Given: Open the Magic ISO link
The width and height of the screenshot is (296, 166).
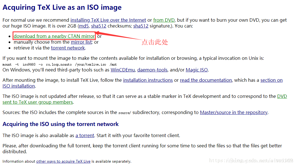Looking at the screenshot, I should (x=197, y=70).
